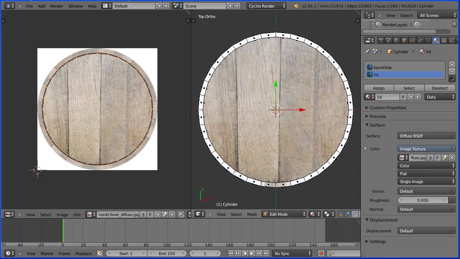
Task: Toggle the timeline use-preview-range clock icon
Action: [100, 254]
